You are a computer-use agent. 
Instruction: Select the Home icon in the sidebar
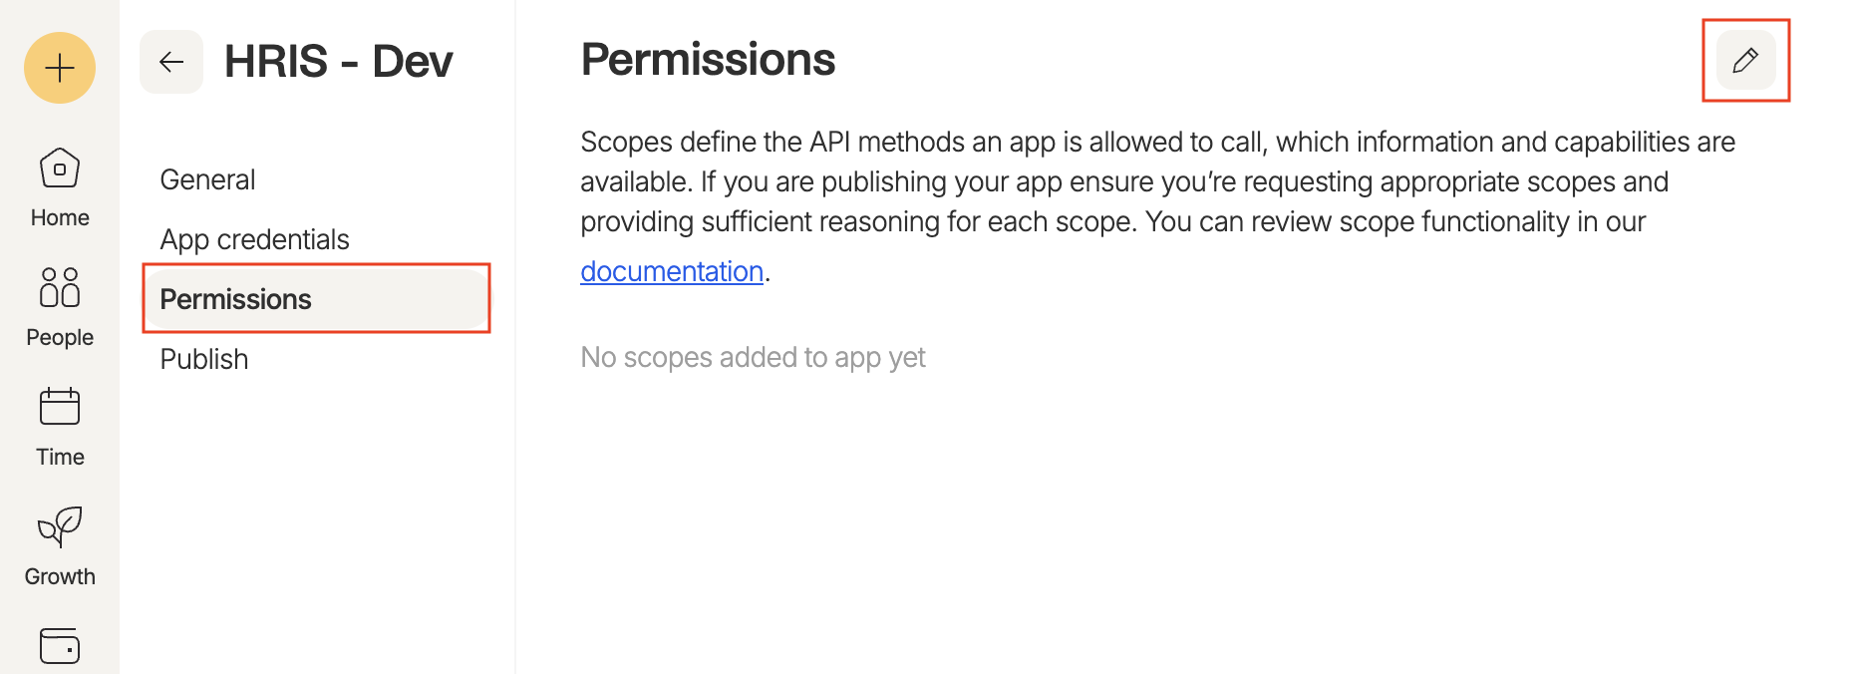59,169
